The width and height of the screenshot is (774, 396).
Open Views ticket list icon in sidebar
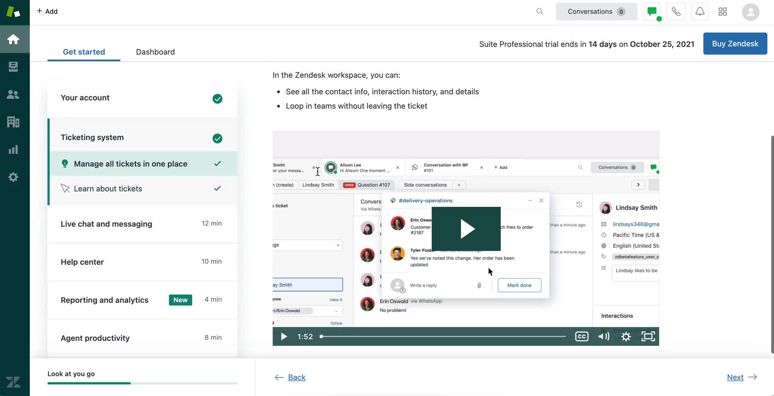point(13,67)
